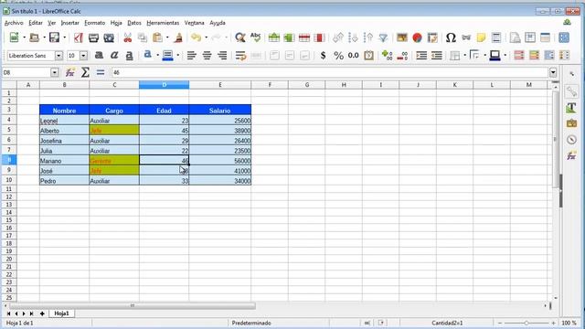The image size is (585, 329).
Task: Open the Borders dropdown arrow
Action: click(464, 56)
